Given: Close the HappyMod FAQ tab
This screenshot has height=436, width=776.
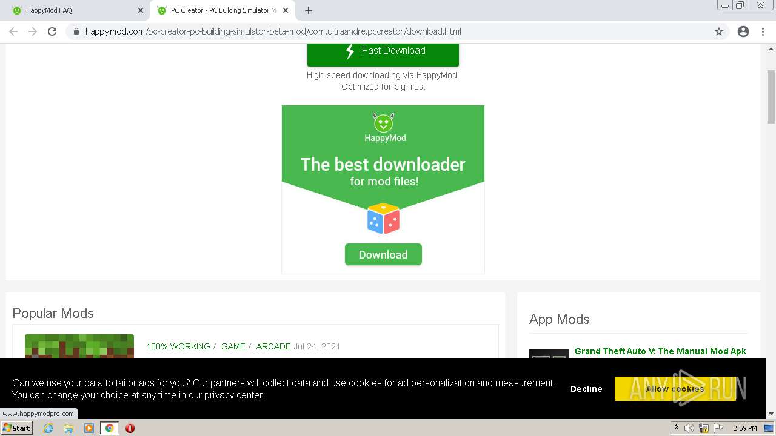Looking at the screenshot, I should (x=140, y=10).
